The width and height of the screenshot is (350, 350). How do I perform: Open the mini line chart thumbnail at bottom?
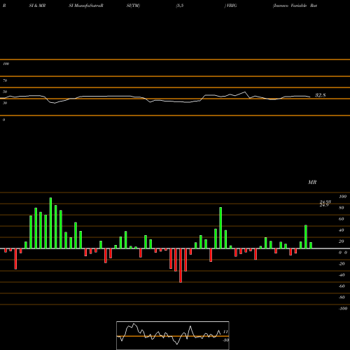(173, 335)
